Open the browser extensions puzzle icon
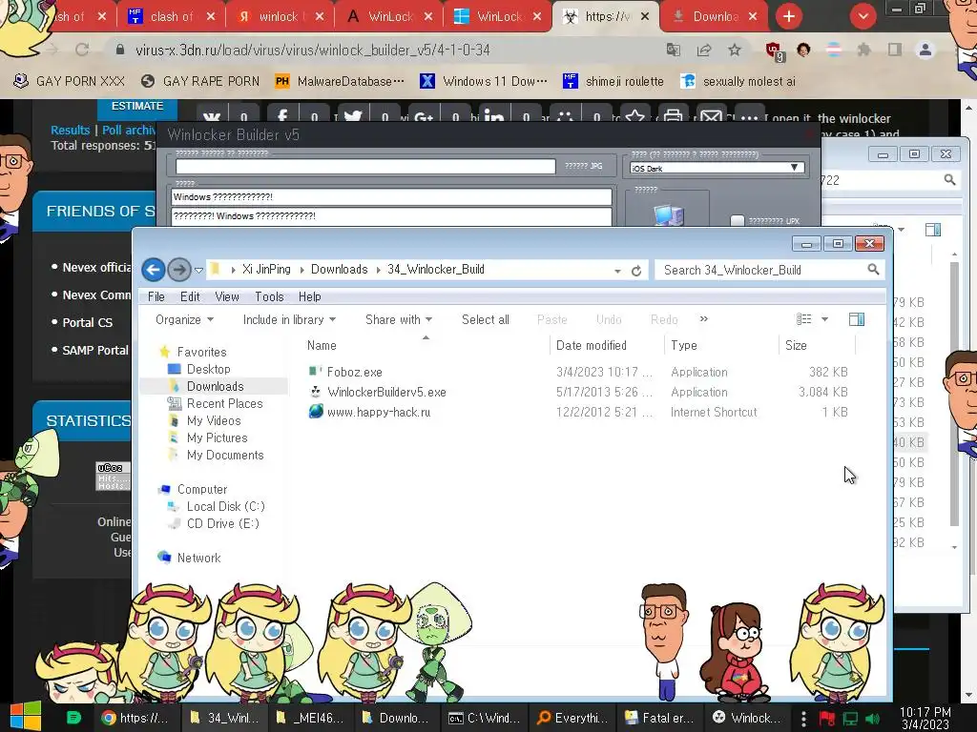Screen dimensions: 977x732 (x=863, y=50)
